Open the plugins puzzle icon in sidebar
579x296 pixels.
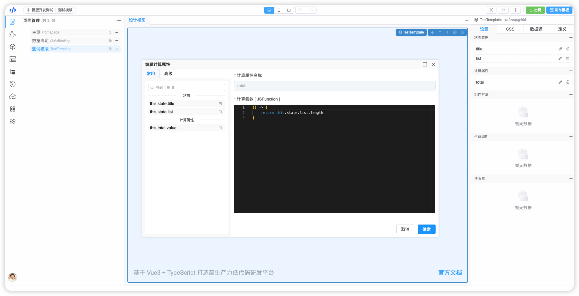(12, 34)
